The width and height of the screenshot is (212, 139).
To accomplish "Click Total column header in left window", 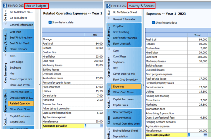I will pyautogui.click(x=94, y=35).
